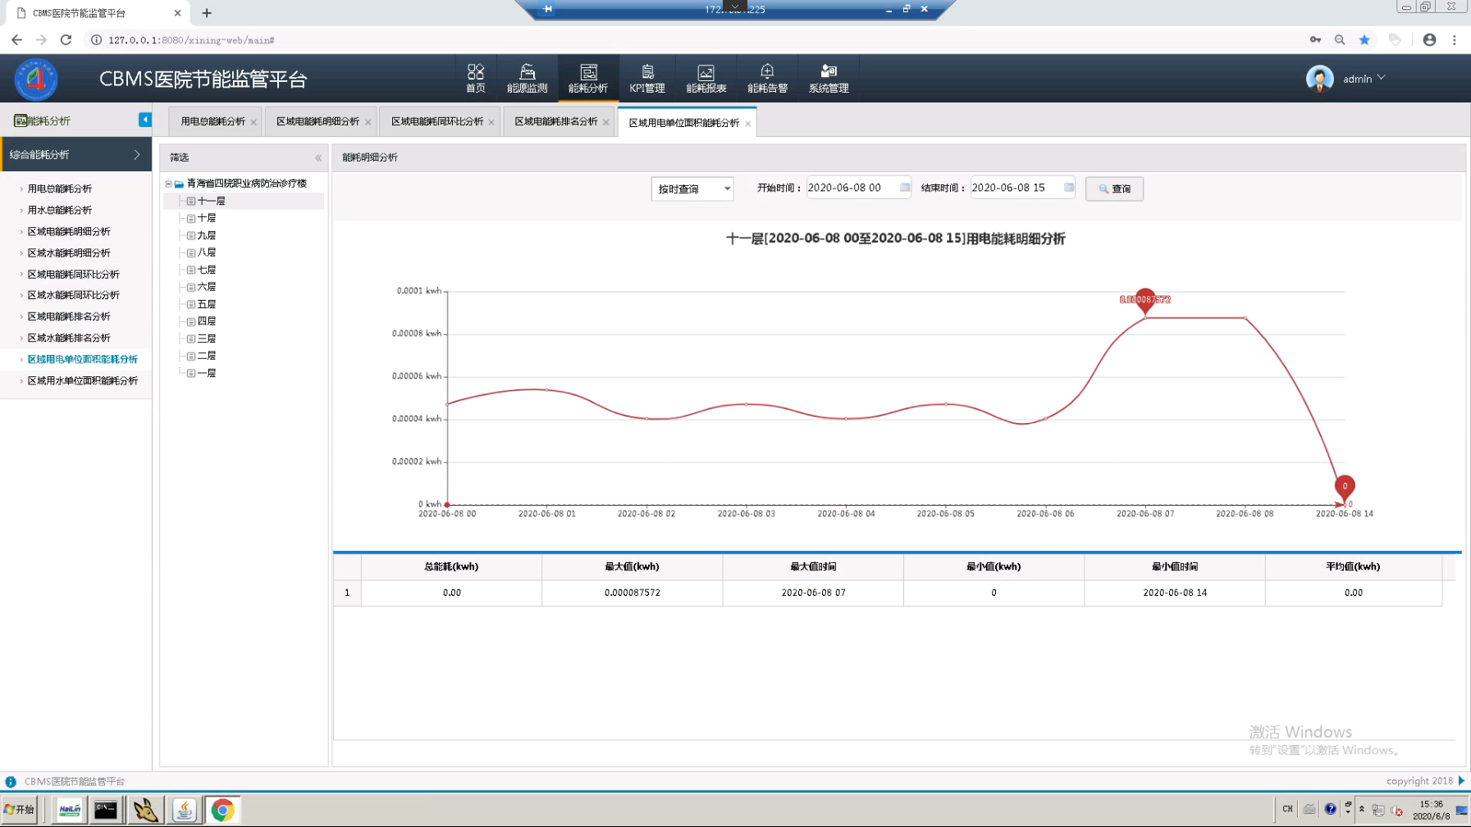This screenshot has height=827, width=1471.
Task: Open the 按时查询 query type dropdown
Action: 692,189
